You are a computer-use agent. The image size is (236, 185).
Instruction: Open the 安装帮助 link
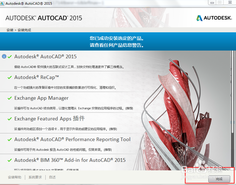(15, 177)
